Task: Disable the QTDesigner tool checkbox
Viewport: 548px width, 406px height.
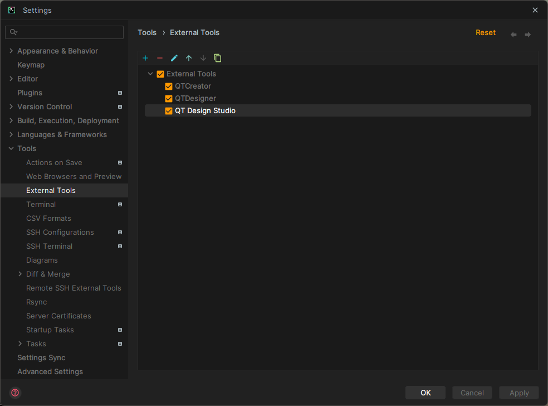Action: coord(169,99)
